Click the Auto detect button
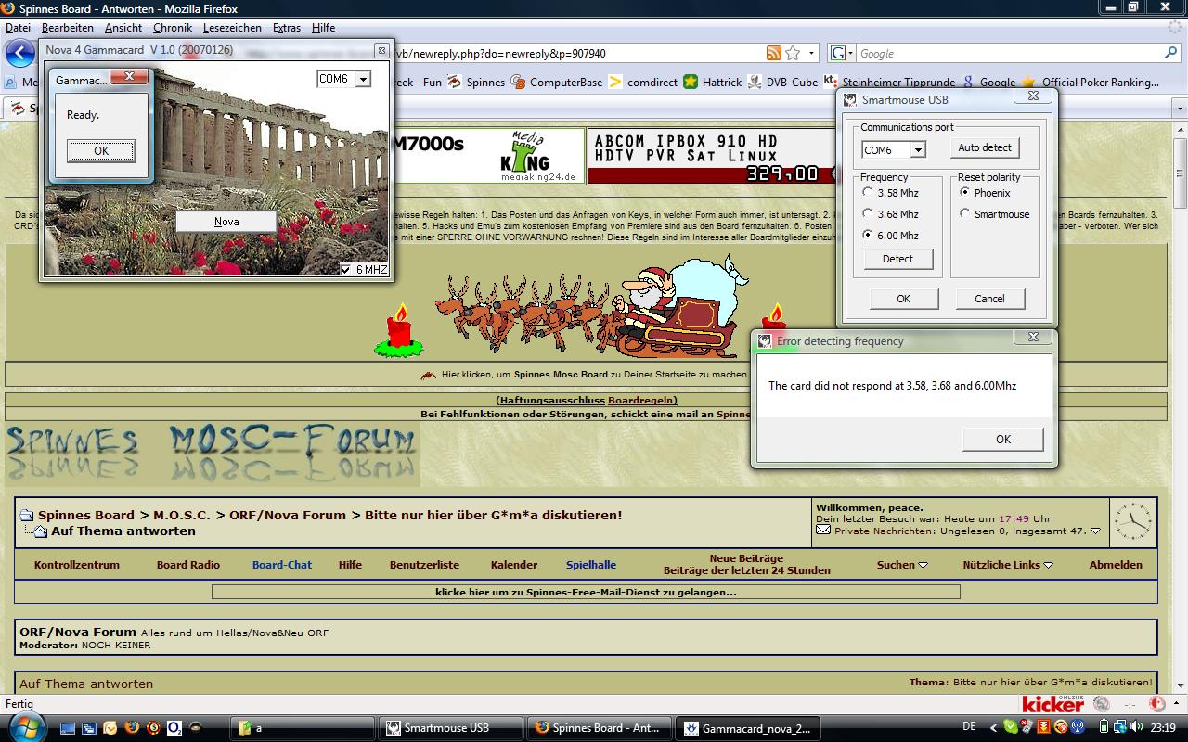This screenshot has width=1188, height=742. 984,147
